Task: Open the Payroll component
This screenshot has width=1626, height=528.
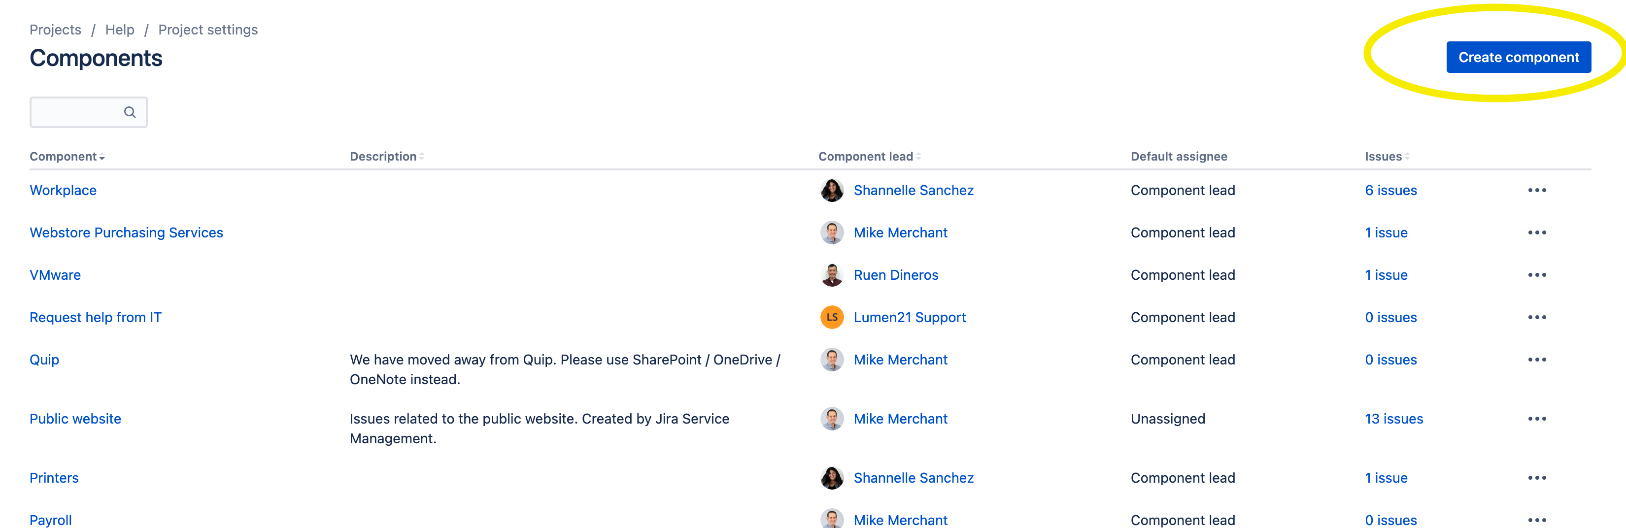Action: click(50, 520)
